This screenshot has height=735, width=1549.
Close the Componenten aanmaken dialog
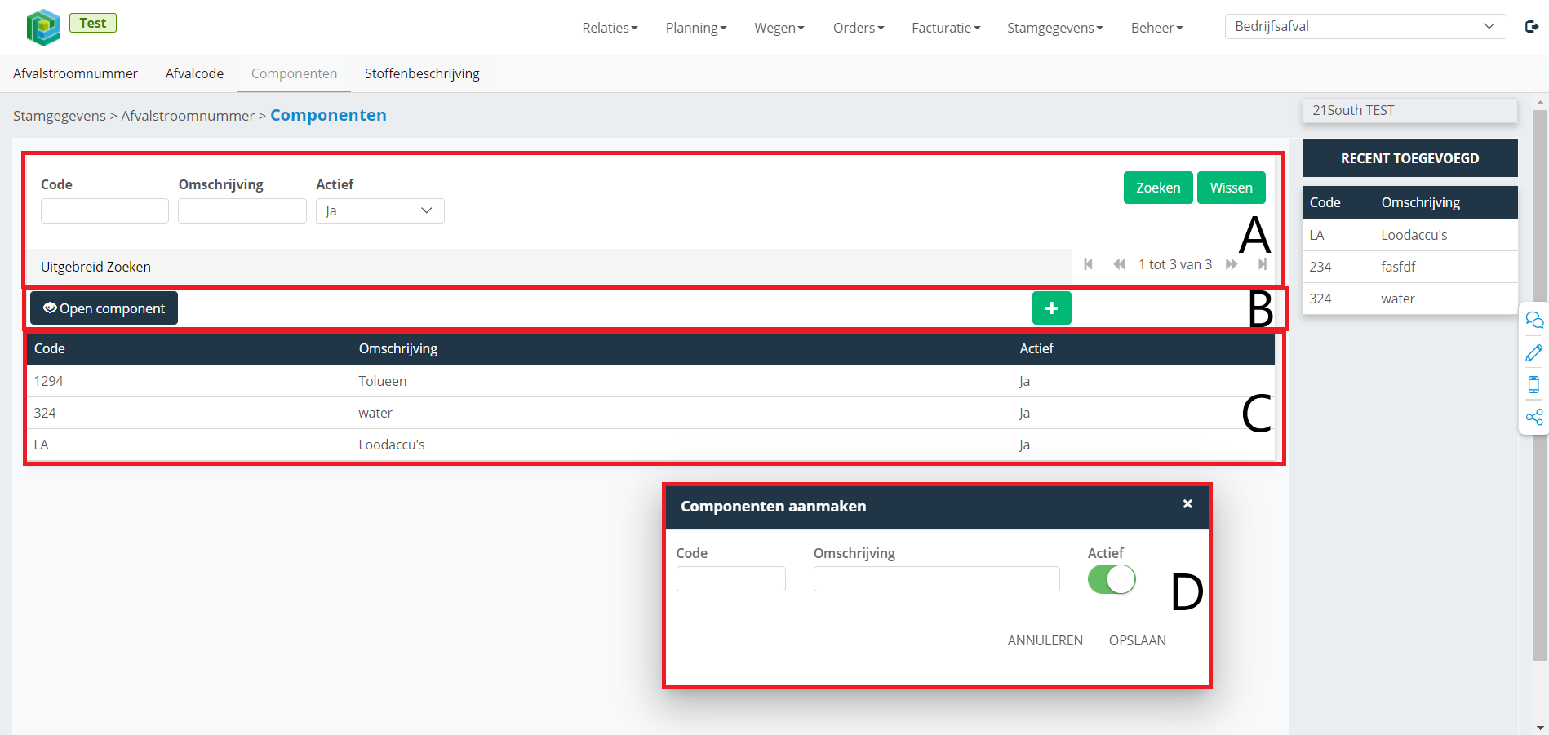pyautogui.click(x=1187, y=504)
